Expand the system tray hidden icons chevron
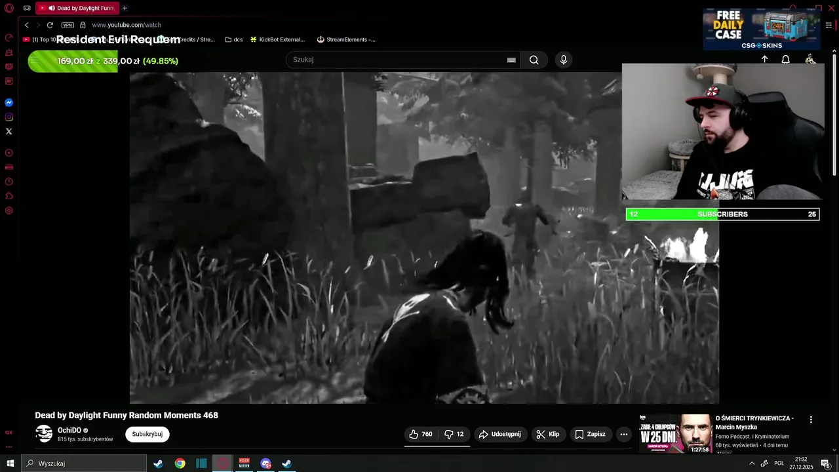 tap(752, 463)
